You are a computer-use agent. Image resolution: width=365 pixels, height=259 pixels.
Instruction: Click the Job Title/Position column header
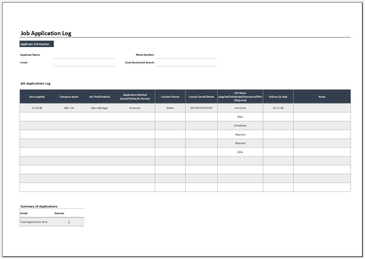tap(99, 97)
